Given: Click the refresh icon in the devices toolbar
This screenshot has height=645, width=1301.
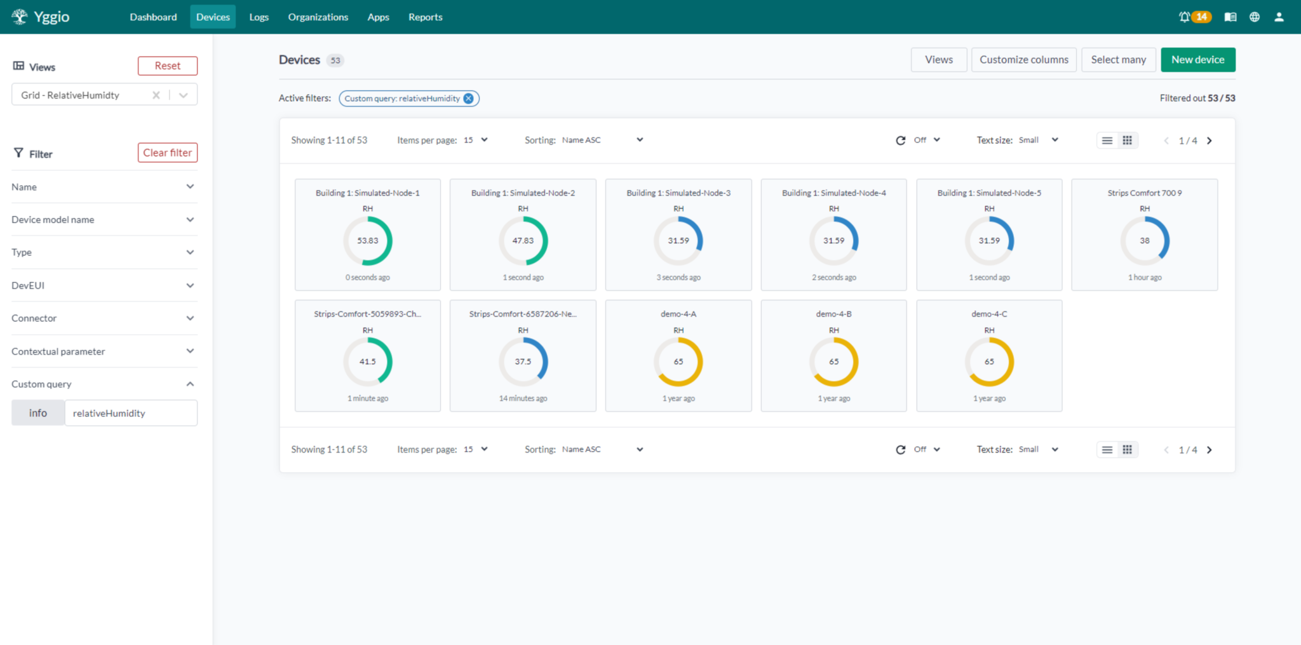Looking at the screenshot, I should 900,140.
